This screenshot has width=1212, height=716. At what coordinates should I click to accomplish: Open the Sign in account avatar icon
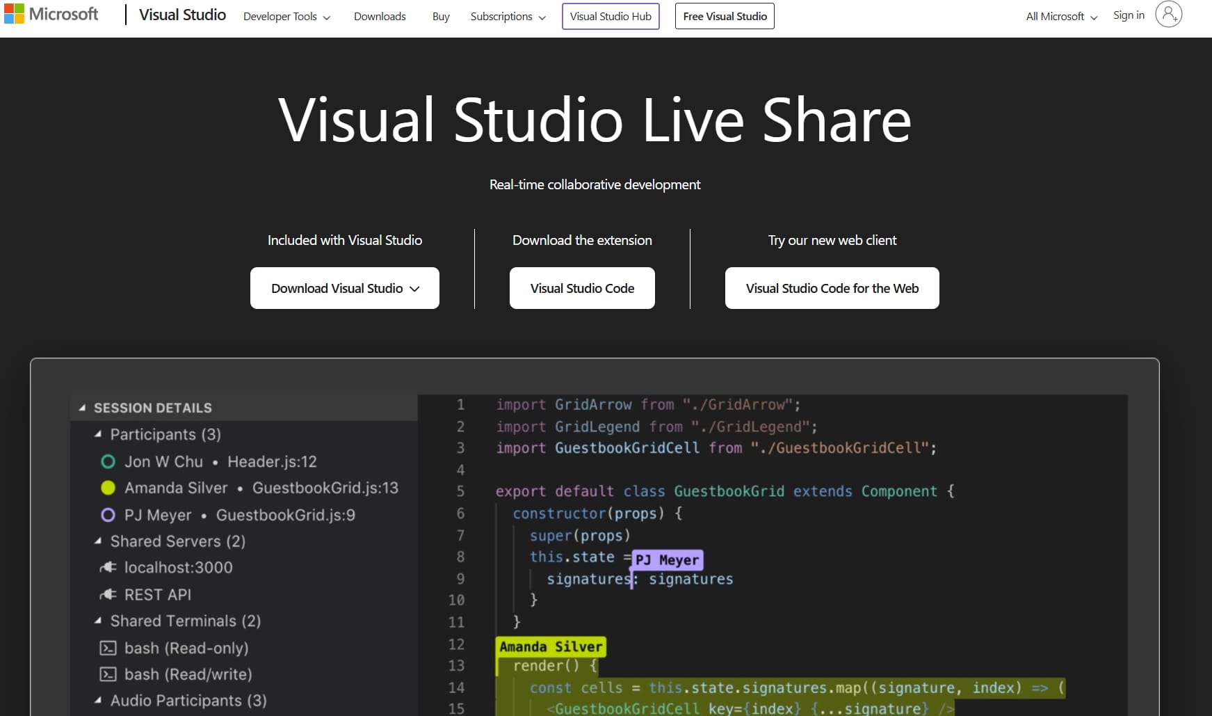[x=1168, y=14]
